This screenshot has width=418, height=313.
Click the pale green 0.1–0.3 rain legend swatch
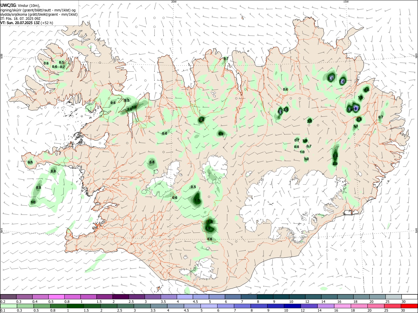pyautogui.click(x=8, y=306)
